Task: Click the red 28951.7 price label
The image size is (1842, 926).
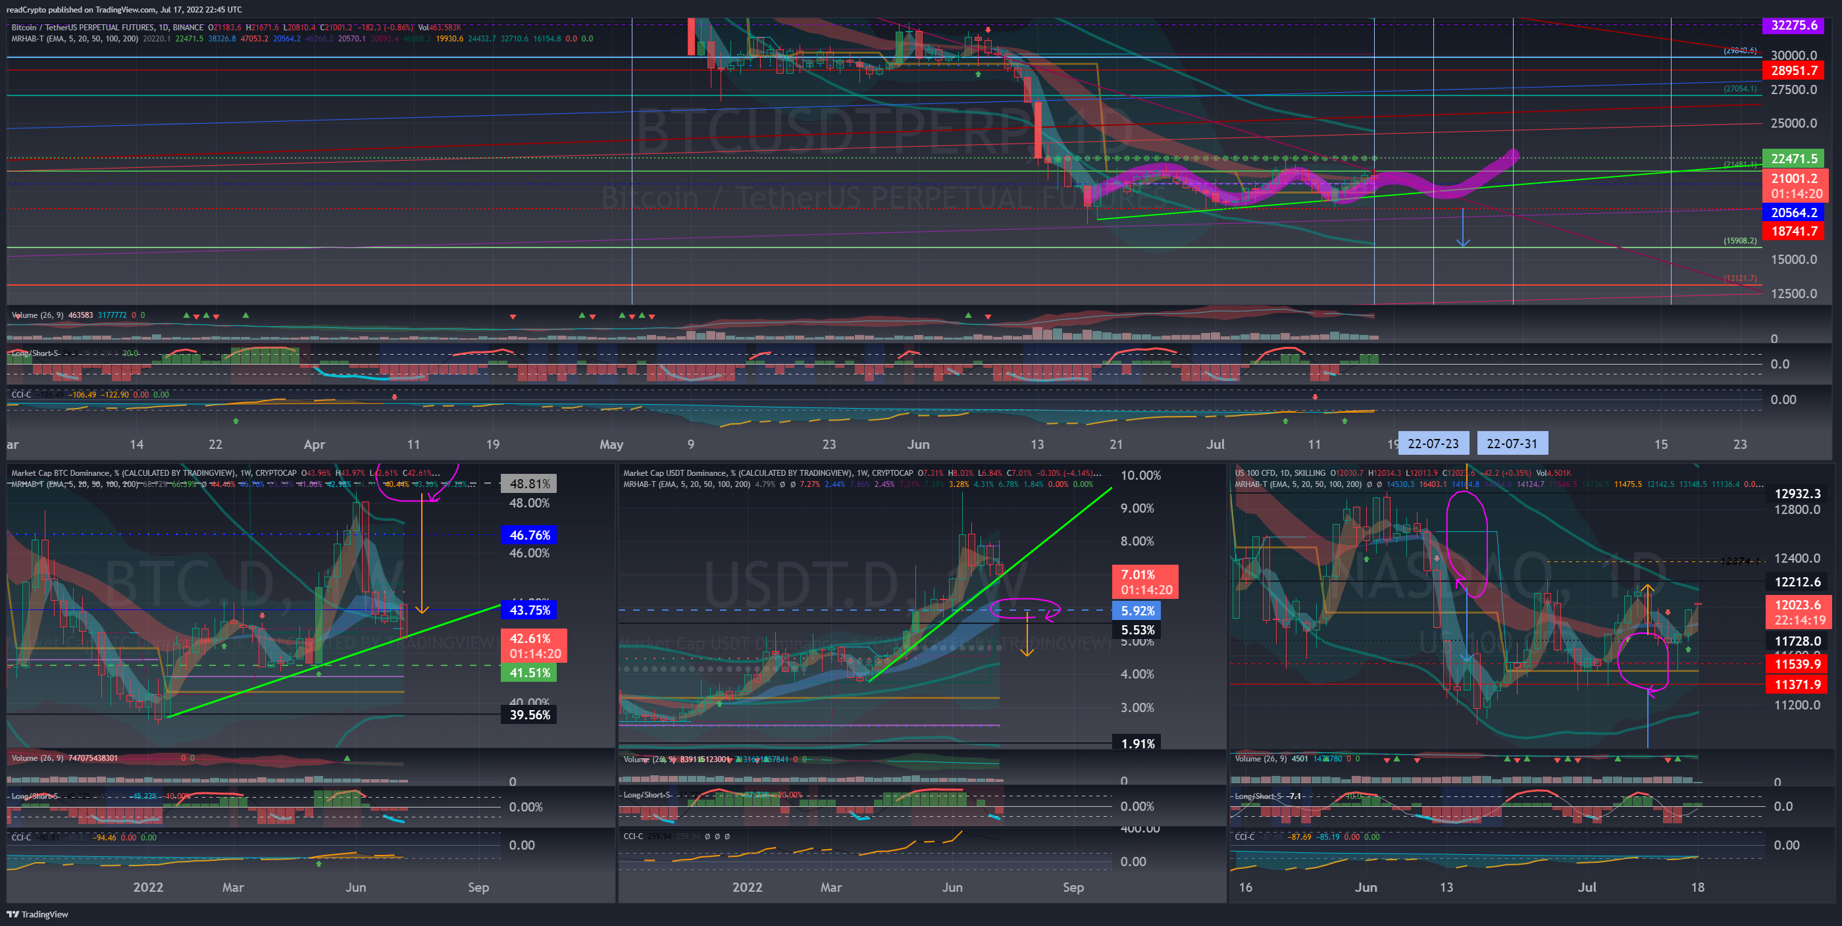Action: [x=1793, y=70]
